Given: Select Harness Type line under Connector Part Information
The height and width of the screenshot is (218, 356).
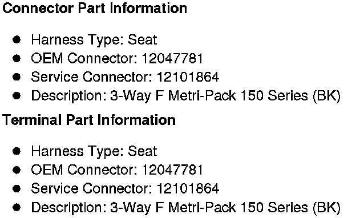Looking at the screenshot, I should tap(94, 40).
